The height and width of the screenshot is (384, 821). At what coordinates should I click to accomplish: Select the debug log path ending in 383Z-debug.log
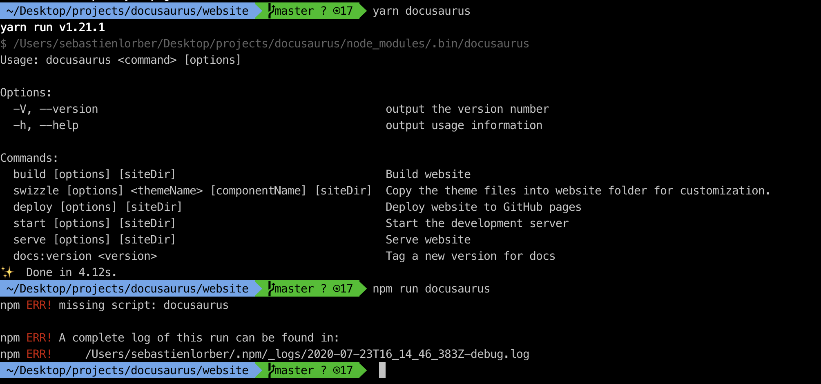coord(306,354)
